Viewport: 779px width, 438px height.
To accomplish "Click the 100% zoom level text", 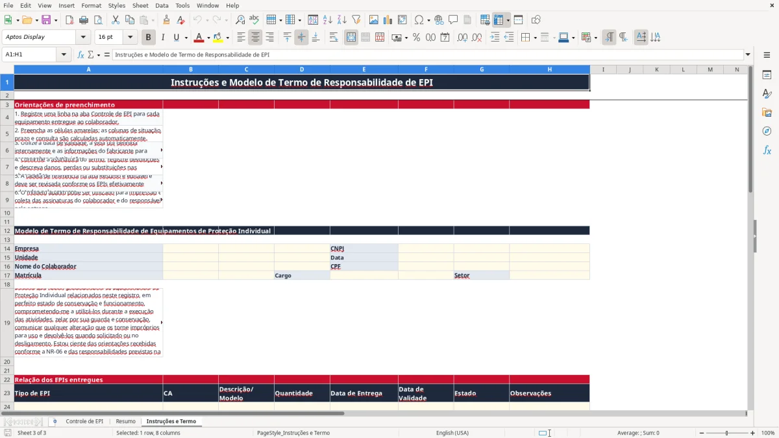I will tap(768, 433).
